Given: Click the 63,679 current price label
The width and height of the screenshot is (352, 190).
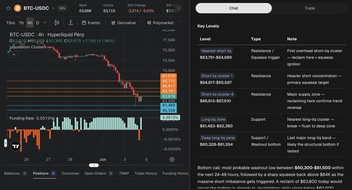Looking at the screenshot, I should (168, 97).
